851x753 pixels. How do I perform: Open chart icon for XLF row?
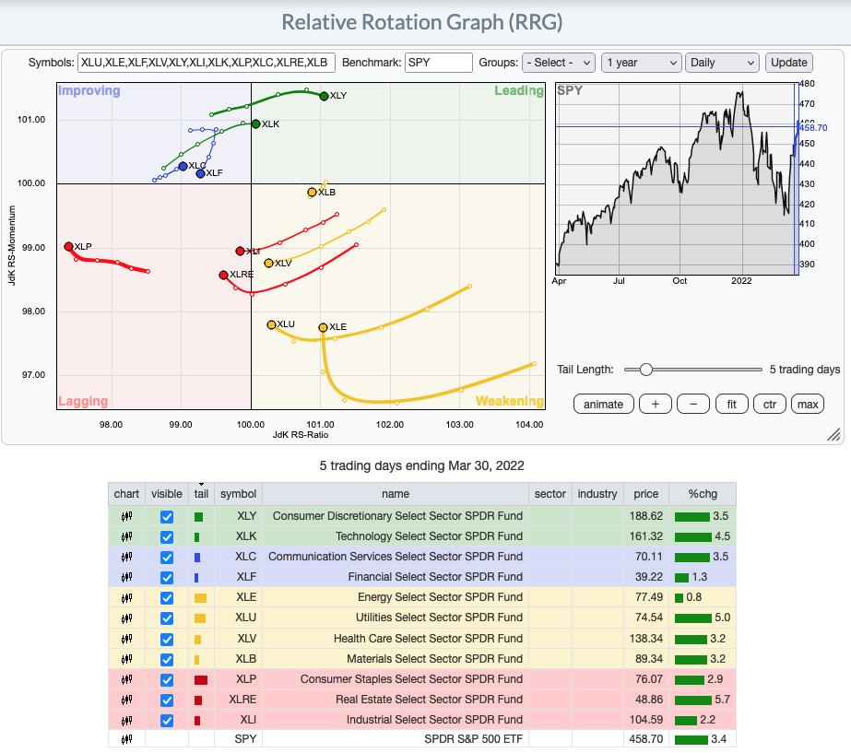(x=126, y=577)
